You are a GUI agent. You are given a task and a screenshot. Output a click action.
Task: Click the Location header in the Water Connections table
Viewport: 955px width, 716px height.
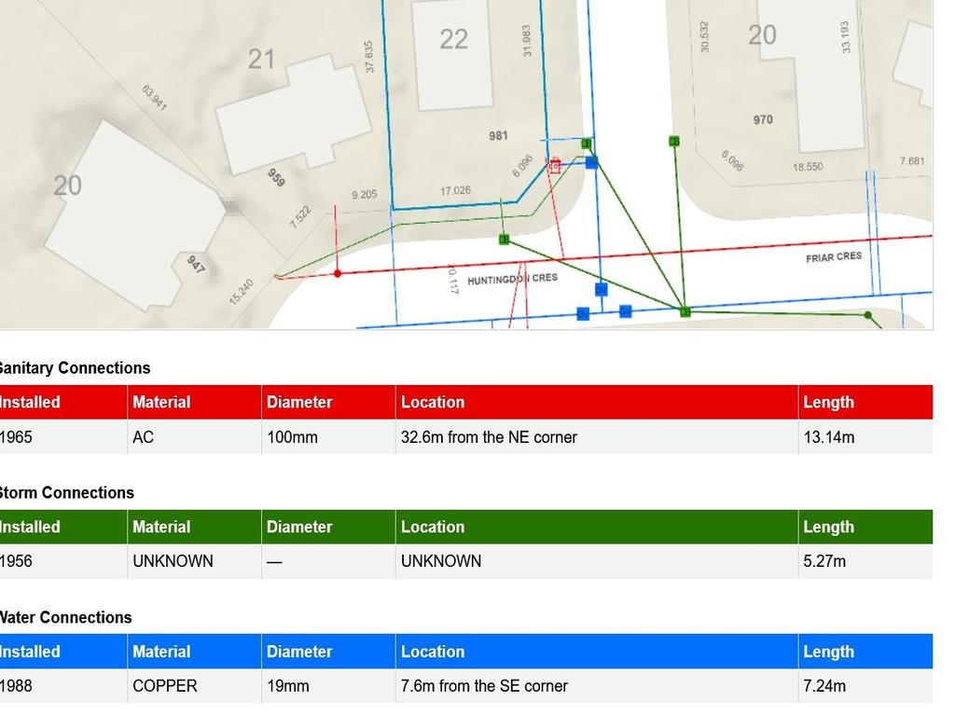coord(433,652)
